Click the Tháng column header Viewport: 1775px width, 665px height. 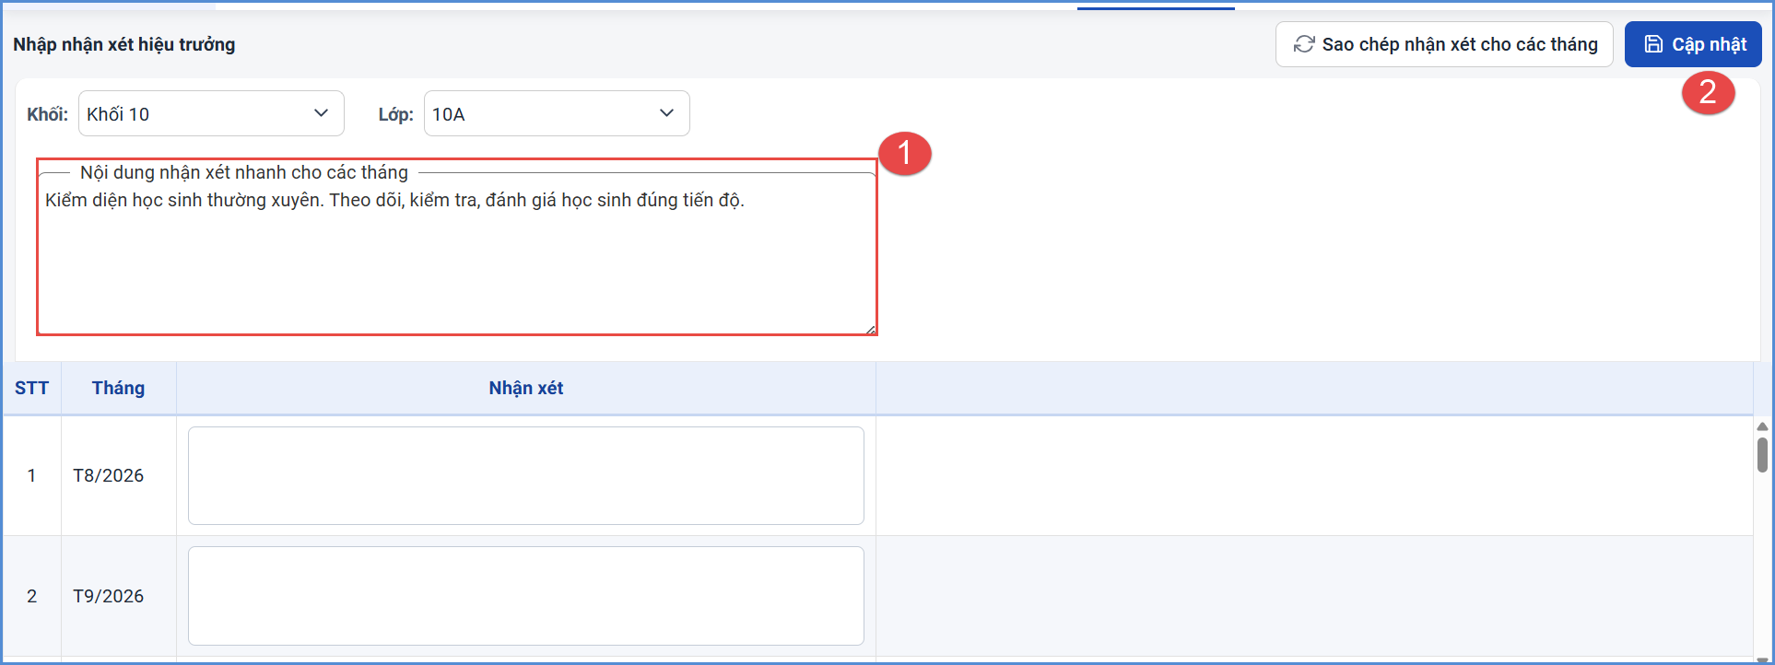click(x=118, y=388)
